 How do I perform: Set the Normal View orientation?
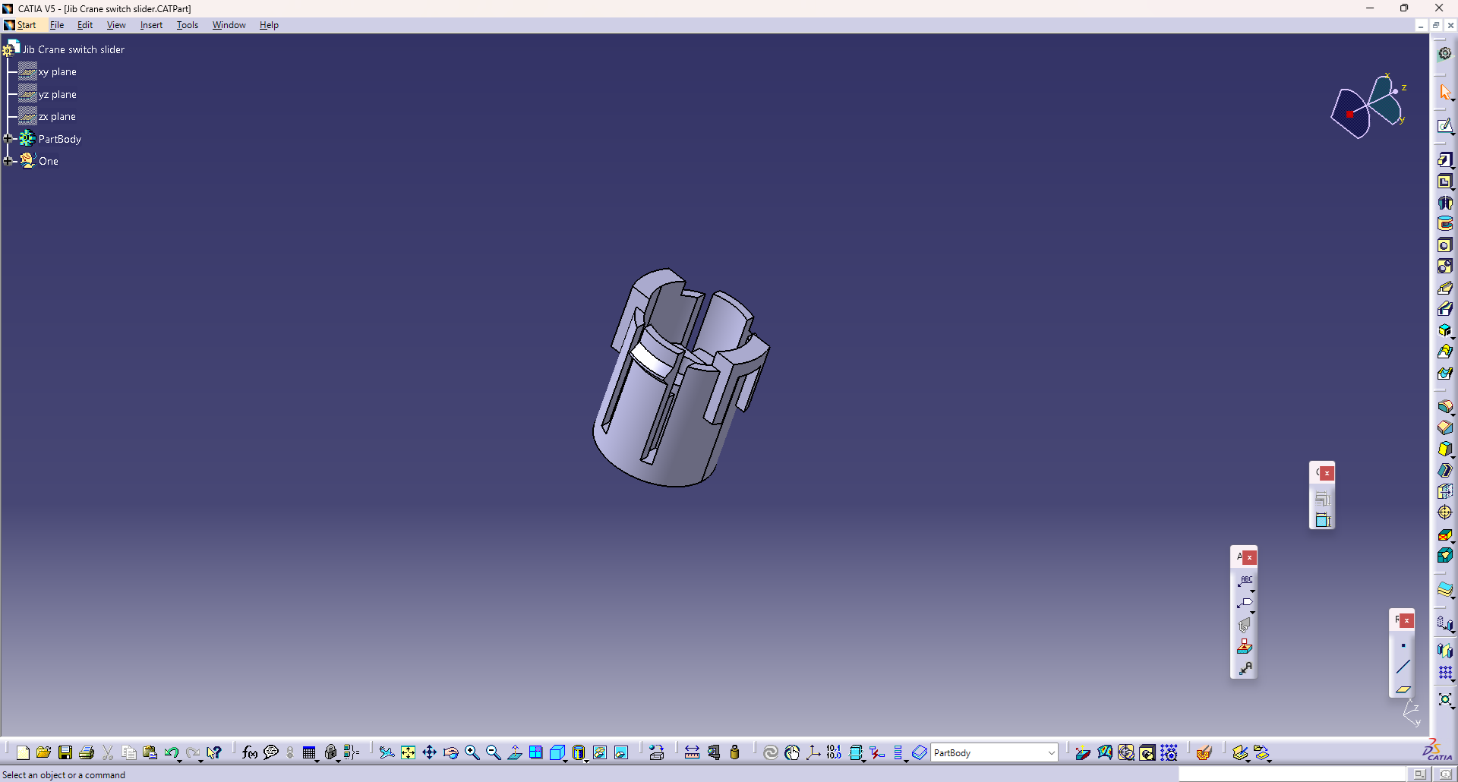coord(514,752)
